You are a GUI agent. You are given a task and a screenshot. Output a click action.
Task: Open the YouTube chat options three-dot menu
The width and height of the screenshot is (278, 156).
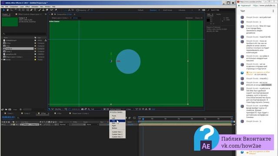[x=273, y=11]
